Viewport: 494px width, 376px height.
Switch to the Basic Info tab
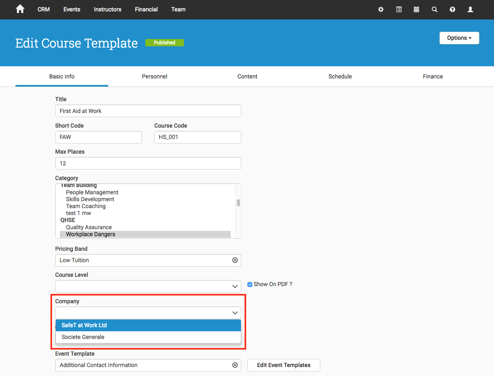pyautogui.click(x=62, y=76)
